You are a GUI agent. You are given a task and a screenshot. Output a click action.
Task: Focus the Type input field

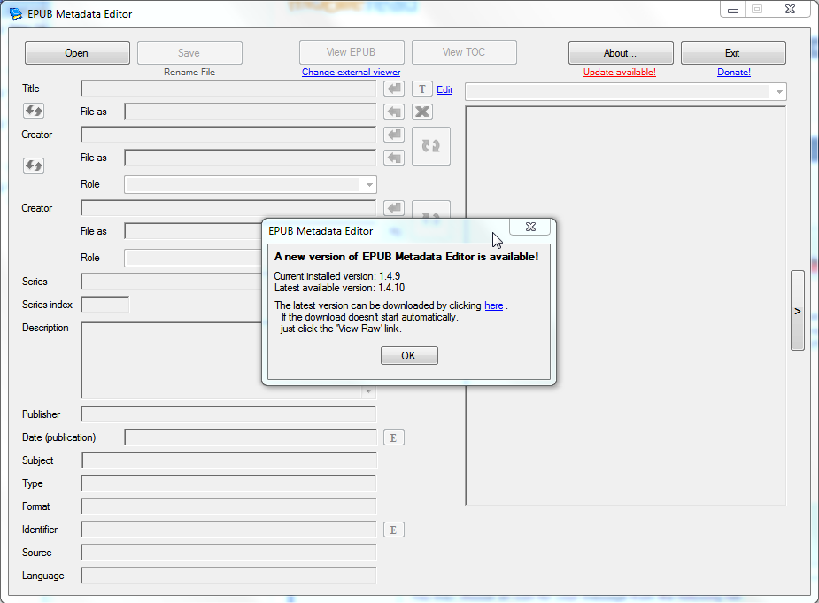[228, 483]
